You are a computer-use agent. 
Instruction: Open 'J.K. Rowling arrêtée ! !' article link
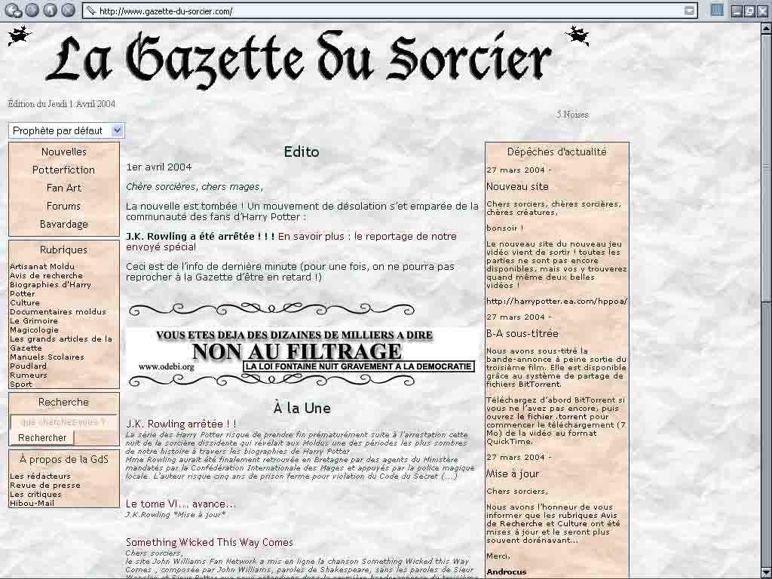click(x=181, y=424)
